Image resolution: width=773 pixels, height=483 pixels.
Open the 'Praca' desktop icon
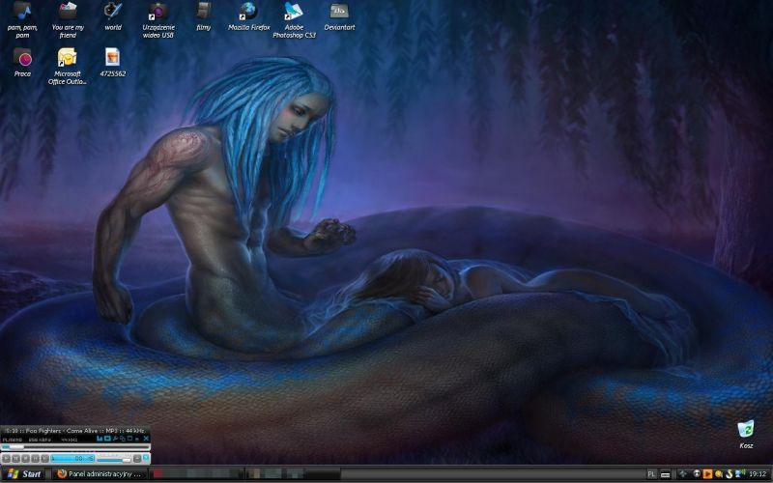[22, 63]
